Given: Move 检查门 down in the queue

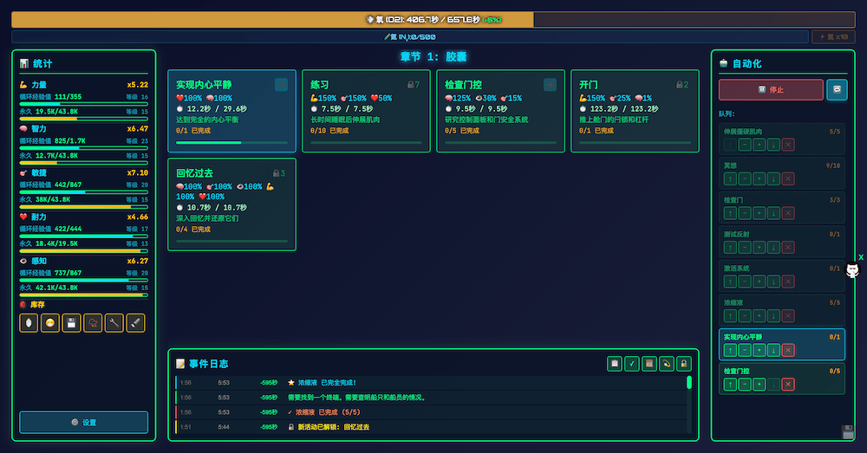Looking at the screenshot, I should click(x=773, y=213).
